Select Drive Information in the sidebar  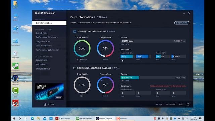point(49,23)
